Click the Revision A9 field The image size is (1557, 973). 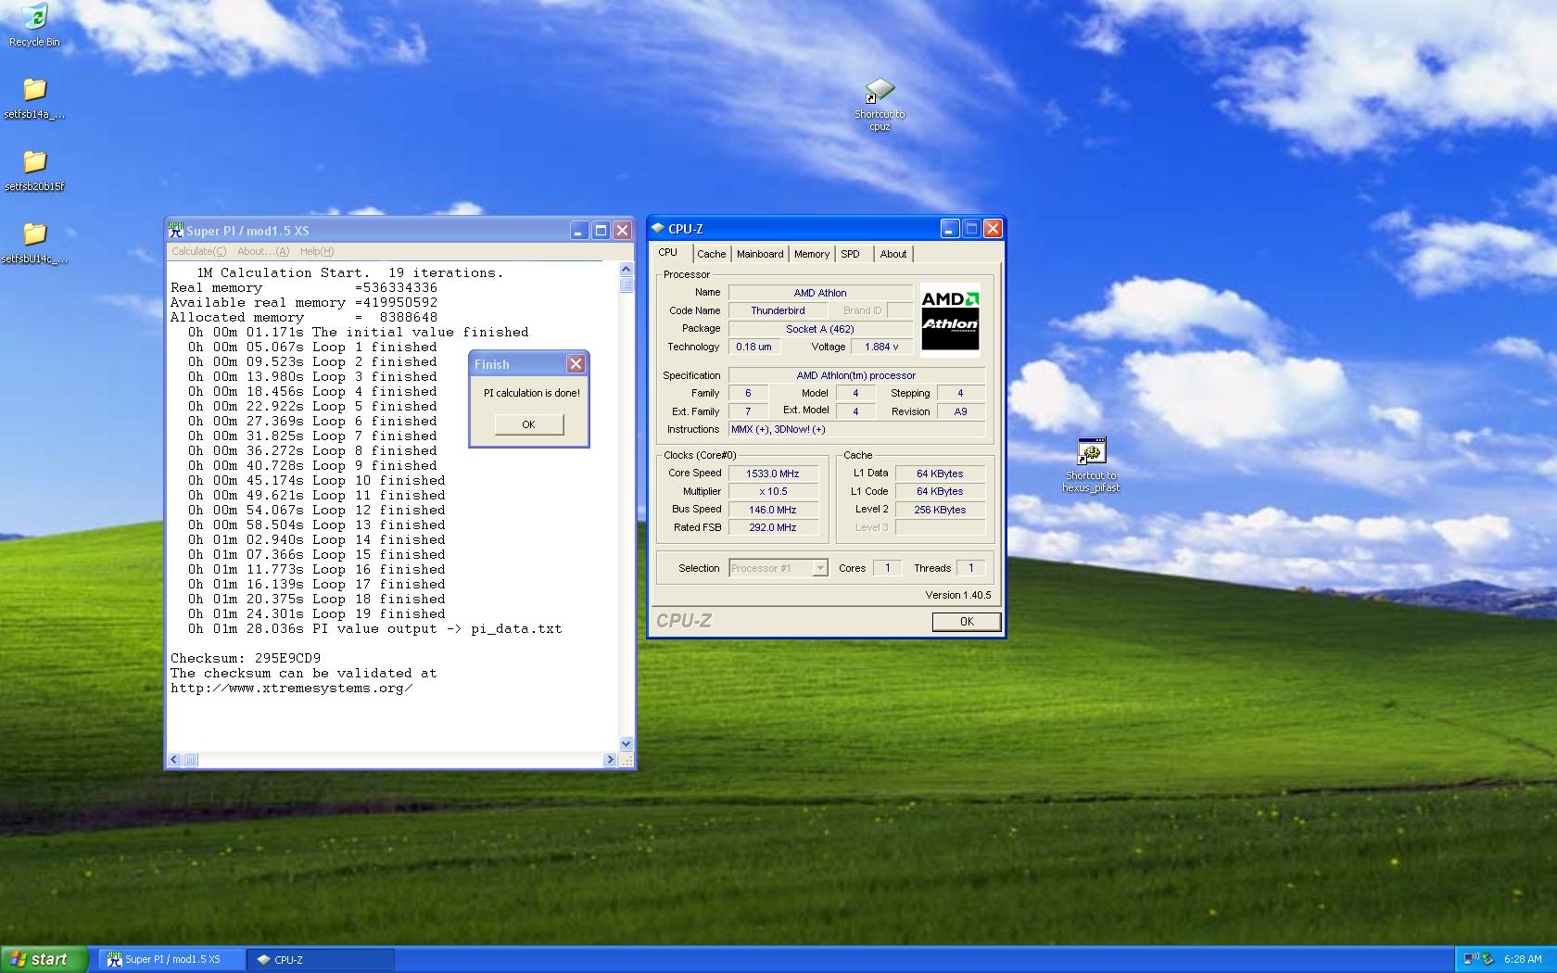tap(960, 411)
